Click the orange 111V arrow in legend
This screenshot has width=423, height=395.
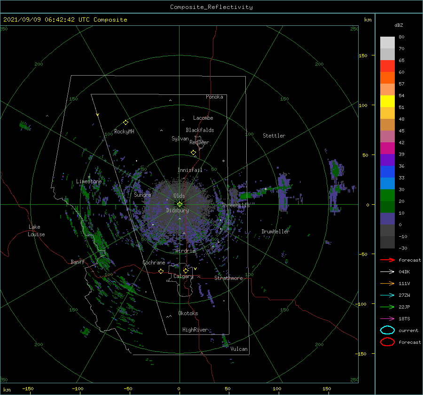point(387,283)
